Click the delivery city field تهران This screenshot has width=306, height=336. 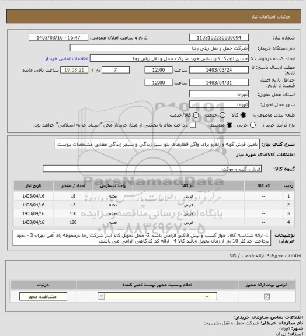(x=219, y=104)
